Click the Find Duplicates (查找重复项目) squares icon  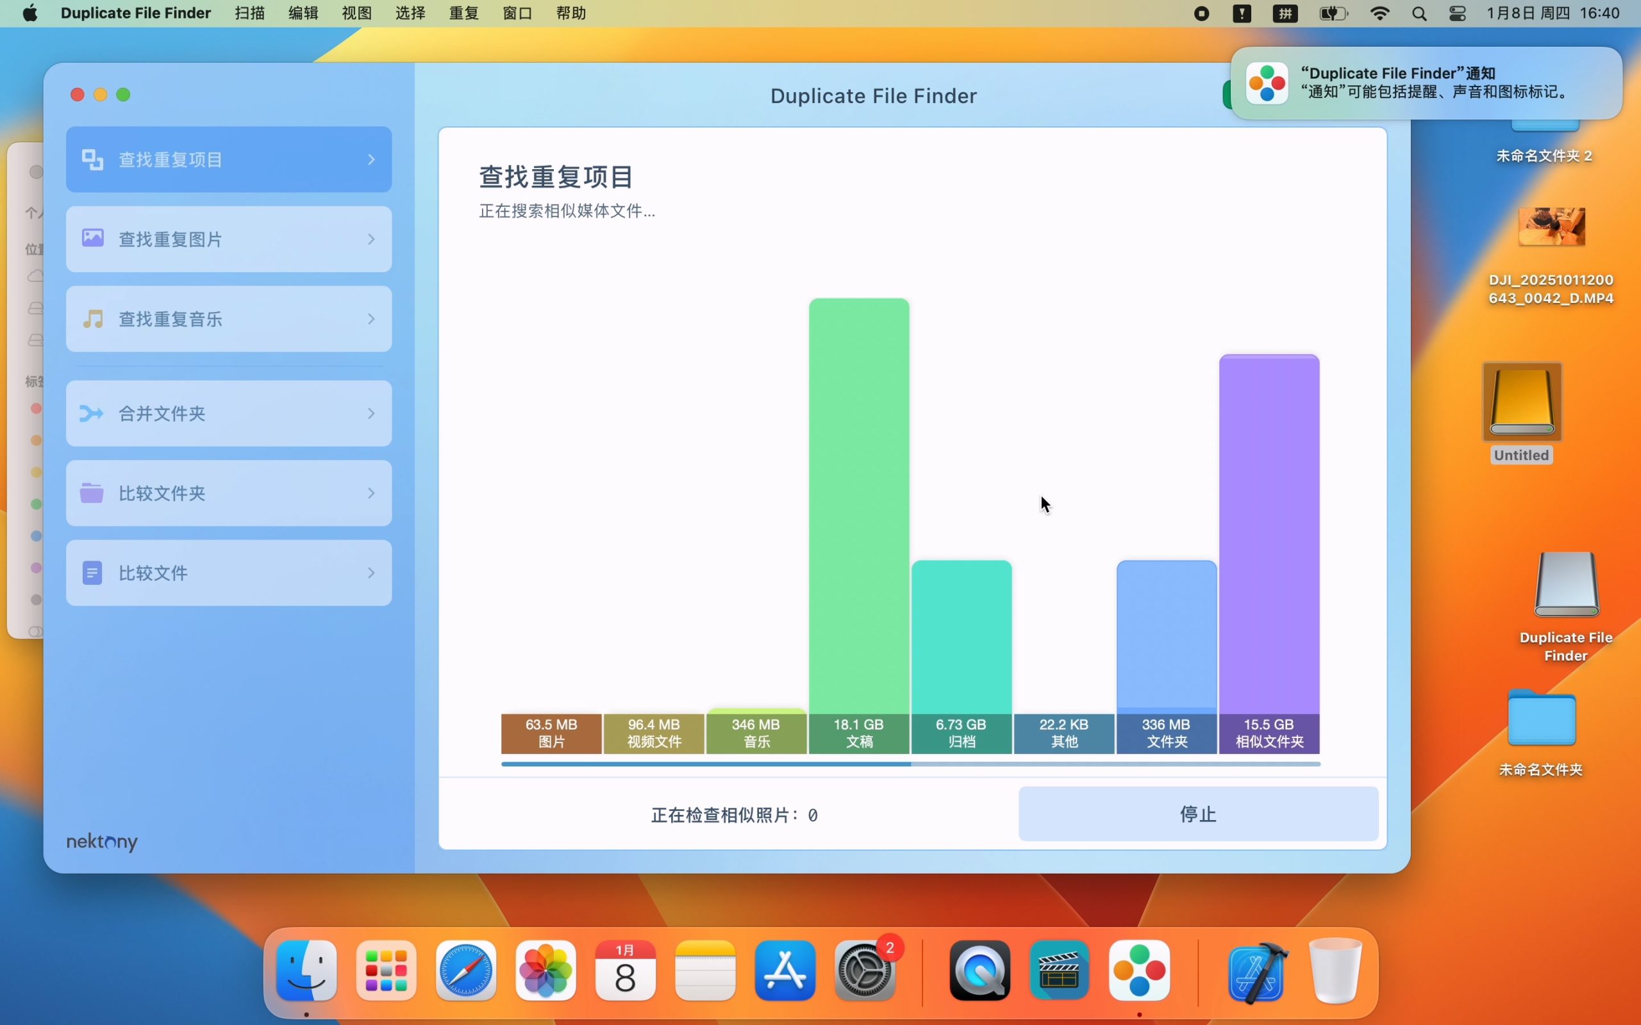coord(92,160)
